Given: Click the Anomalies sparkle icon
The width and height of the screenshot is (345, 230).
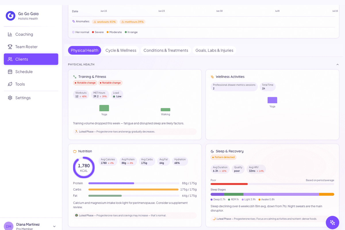Looking at the screenshot, I should coord(74,21).
